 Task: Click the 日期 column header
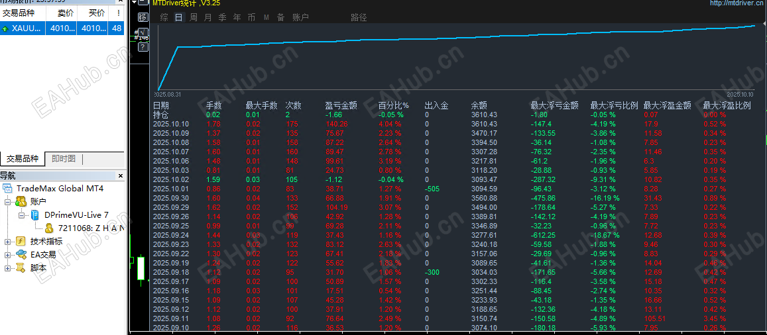(161, 105)
